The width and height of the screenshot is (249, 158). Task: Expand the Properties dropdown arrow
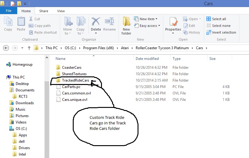173,33
